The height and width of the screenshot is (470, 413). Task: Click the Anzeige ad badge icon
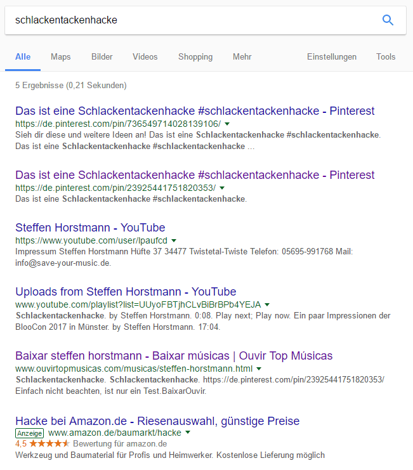click(29, 433)
